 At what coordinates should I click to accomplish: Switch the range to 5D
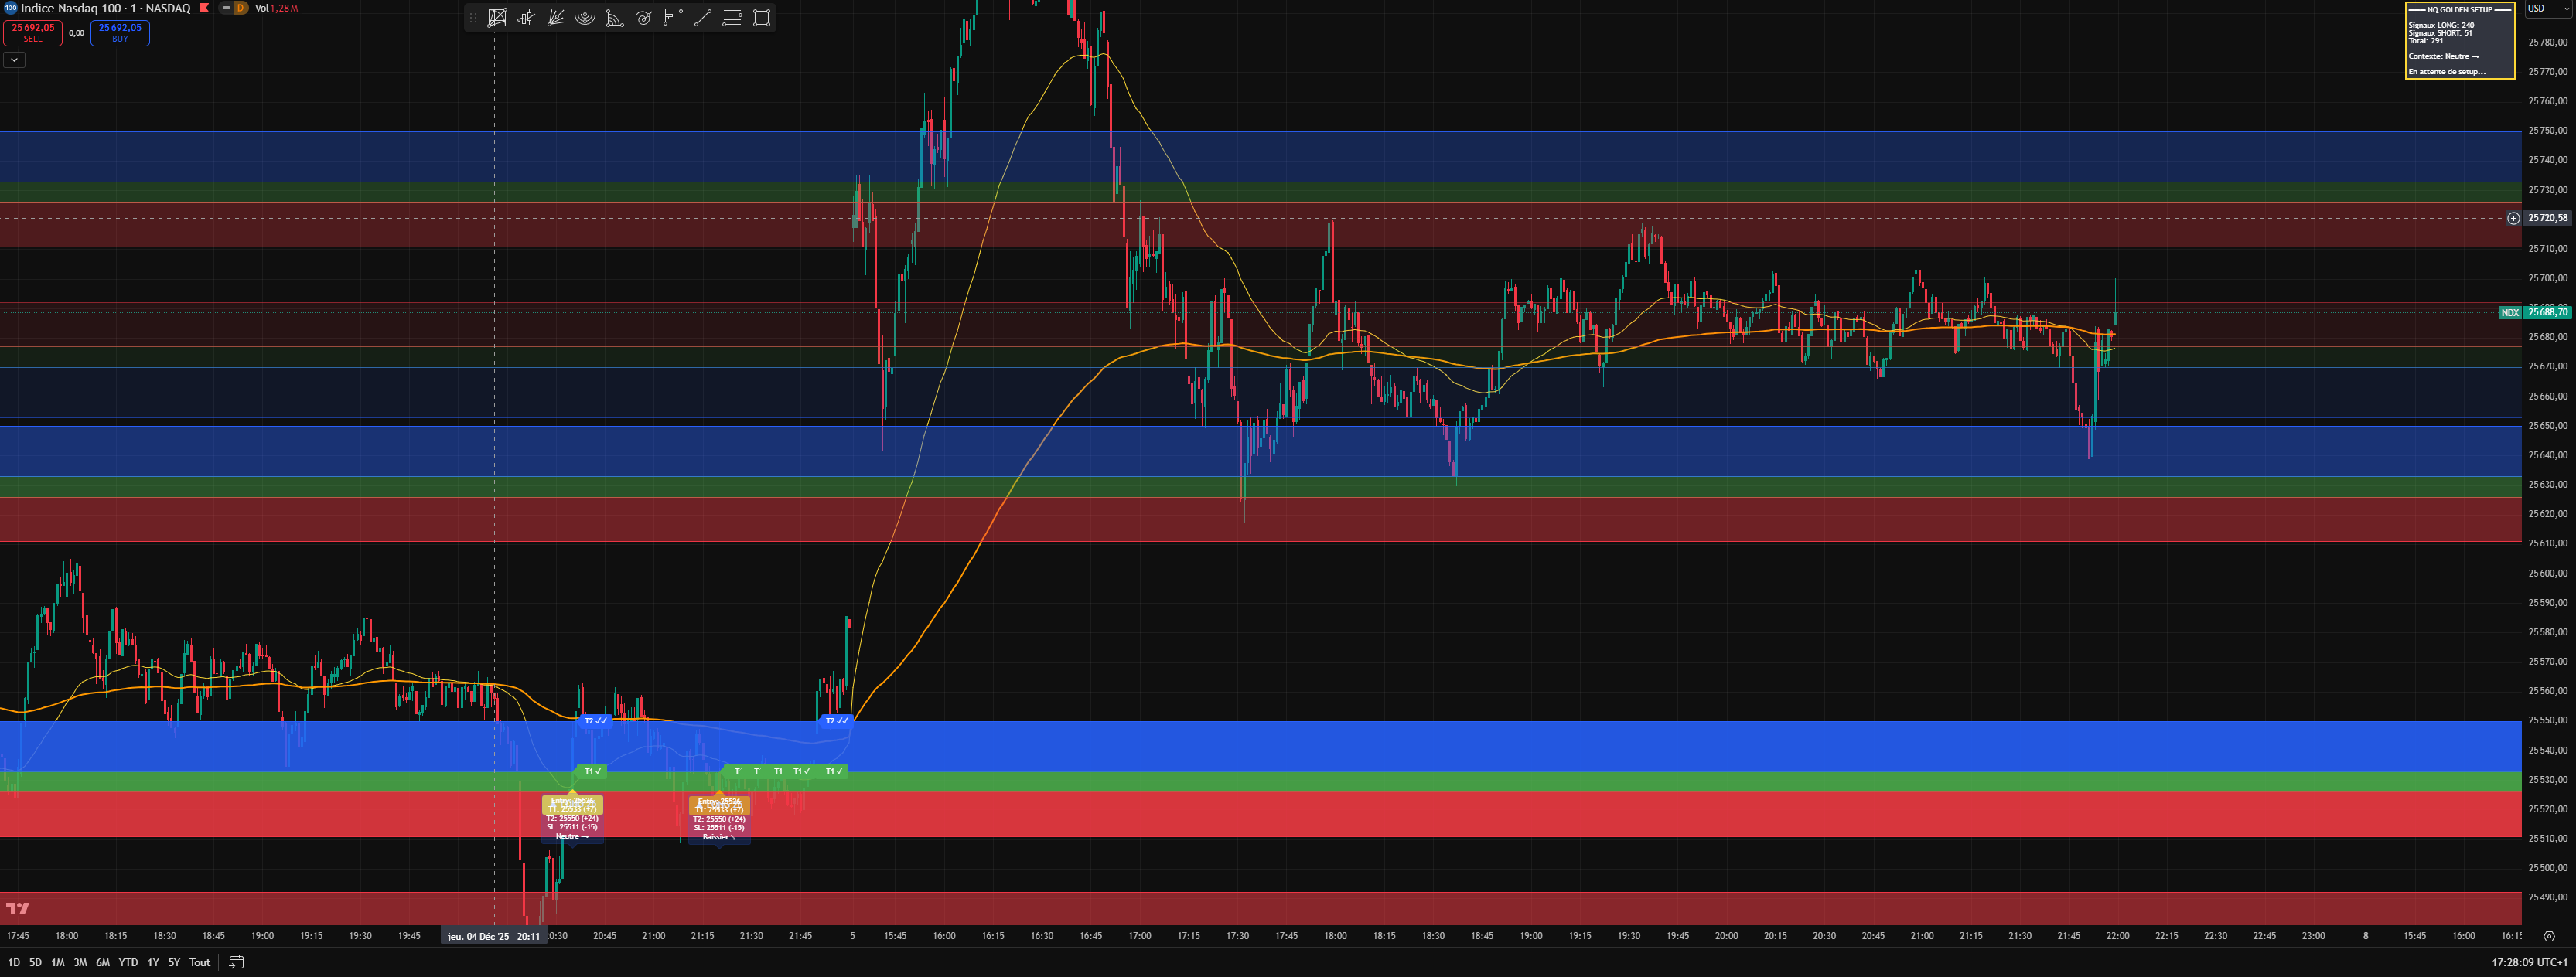pos(35,962)
